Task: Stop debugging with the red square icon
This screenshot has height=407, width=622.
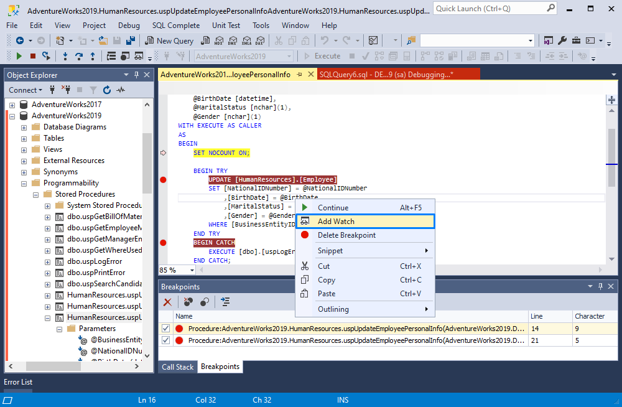Action: click(33, 57)
